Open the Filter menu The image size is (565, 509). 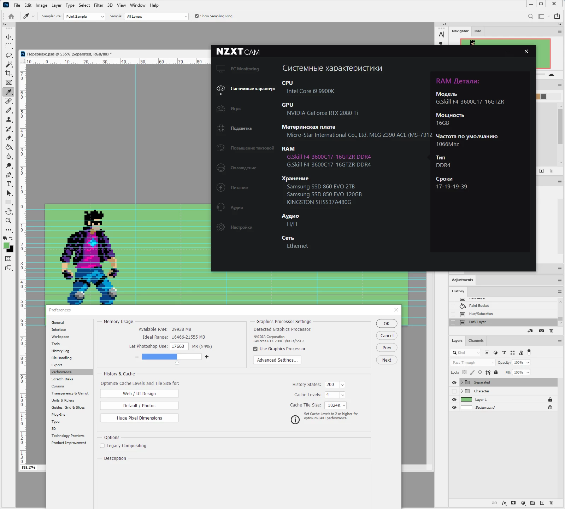pos(99,5)
